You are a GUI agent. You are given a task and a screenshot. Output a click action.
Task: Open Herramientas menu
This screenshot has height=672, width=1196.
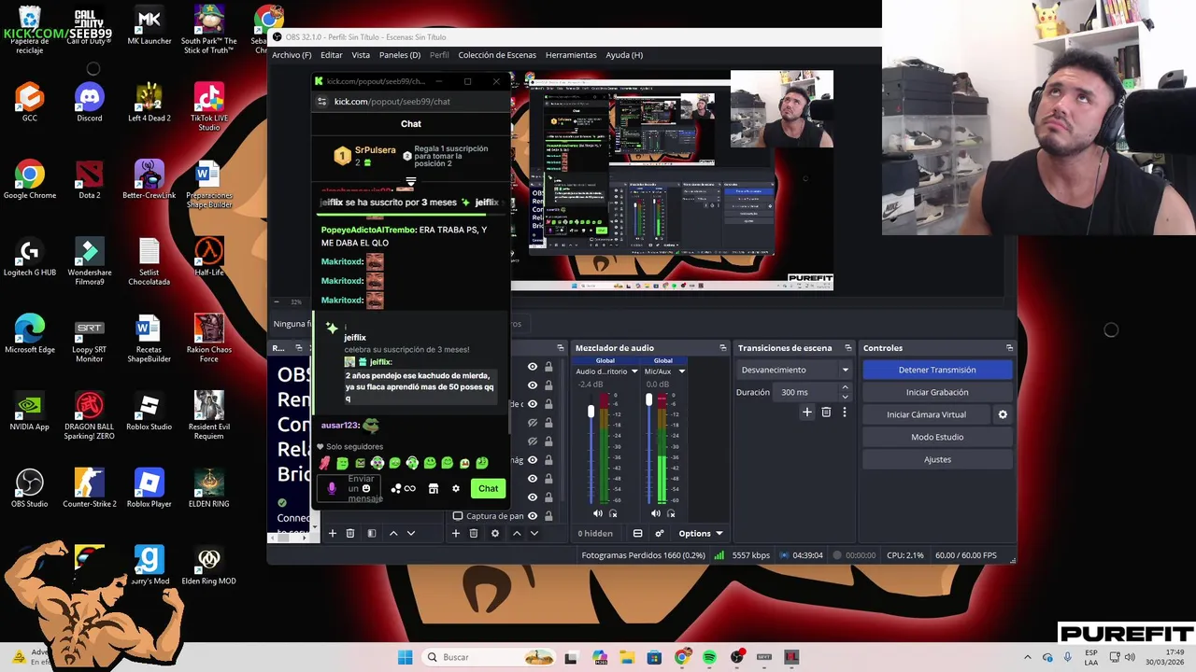pyautogui.click(x=571, y=55)
